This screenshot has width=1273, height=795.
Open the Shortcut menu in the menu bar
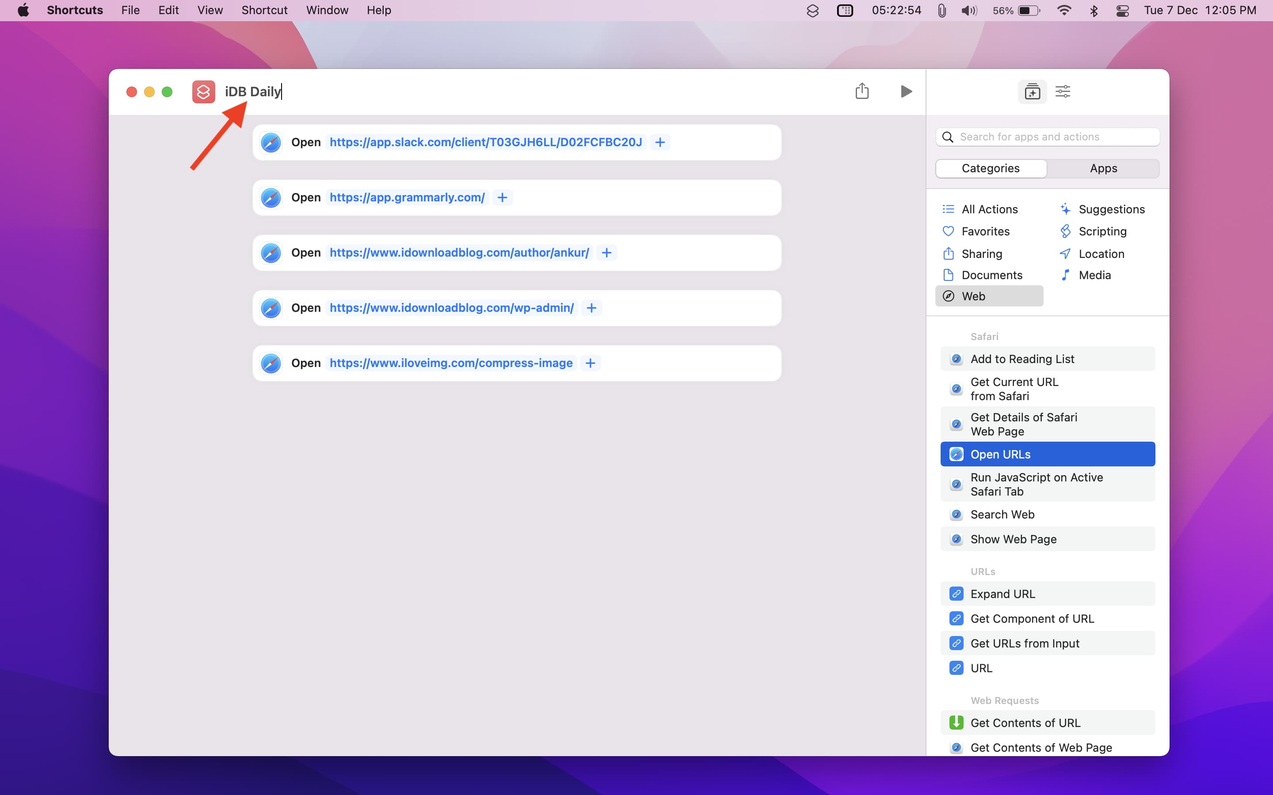(264, 11)
